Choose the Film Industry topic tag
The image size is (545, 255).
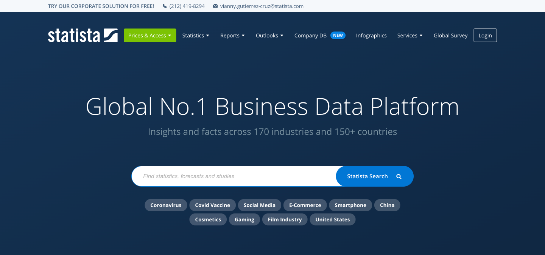tap(285, 219)
